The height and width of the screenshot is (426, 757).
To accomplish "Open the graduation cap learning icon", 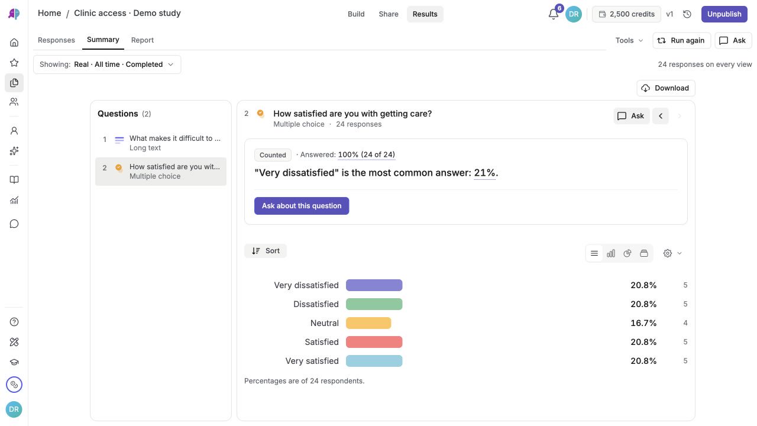I will point(14,363).
